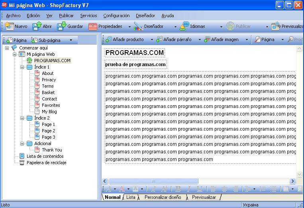
Task: Click the Previsualizar toolbar icon
Action: click(276, 26)
